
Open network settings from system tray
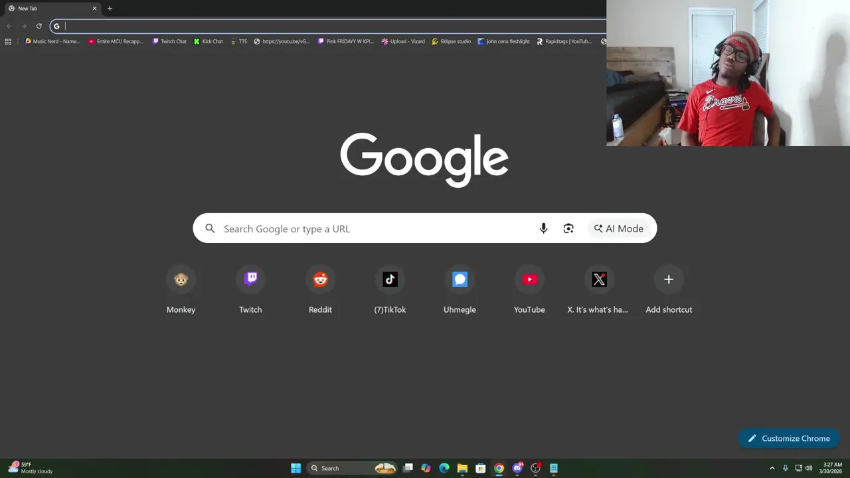(x=799, y=468)
